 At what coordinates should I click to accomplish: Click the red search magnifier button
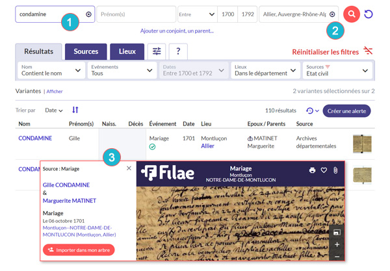tap(352, 14)
